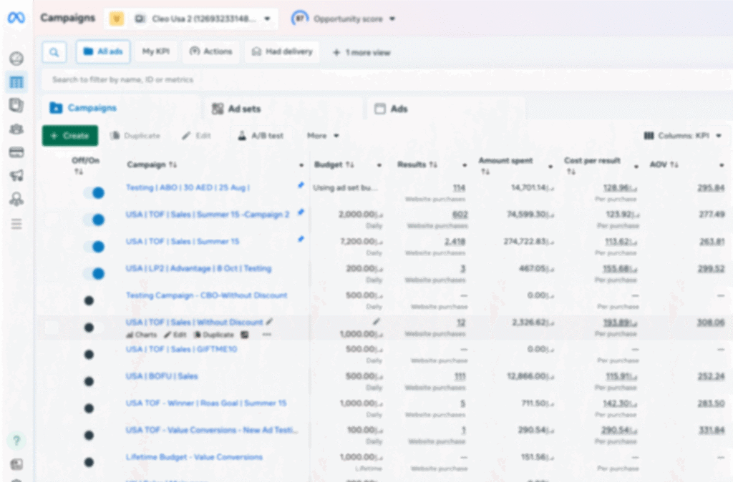Click the filter search input field

pos(286,79)
